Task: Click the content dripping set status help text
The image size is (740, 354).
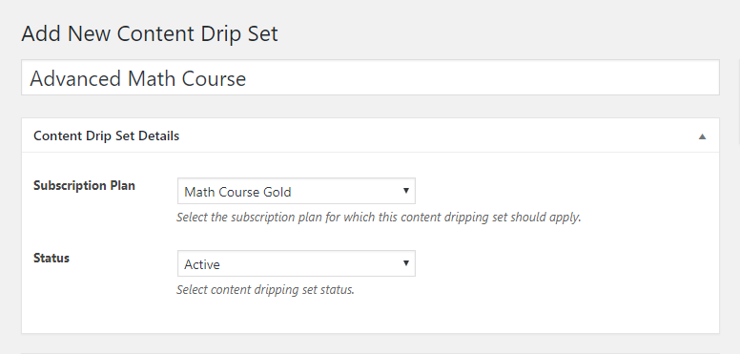Action: (x=265, y=289)
